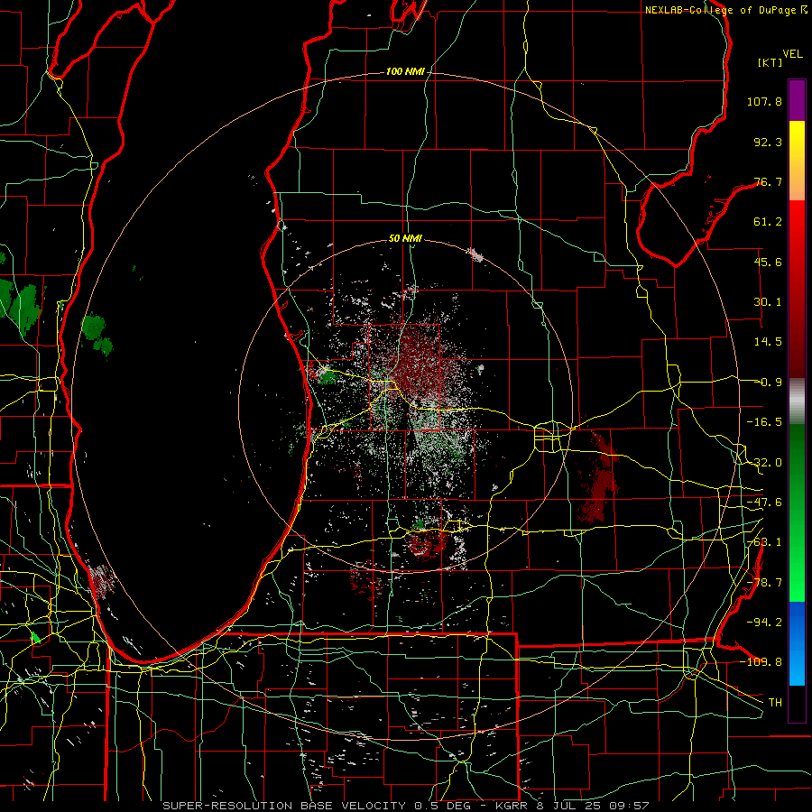Click the 30.1 legend value

768,302
